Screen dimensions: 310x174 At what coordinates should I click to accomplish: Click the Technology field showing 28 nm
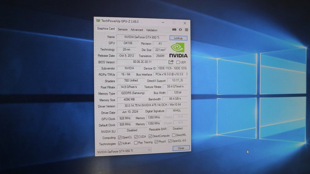(x=126, y=49)
